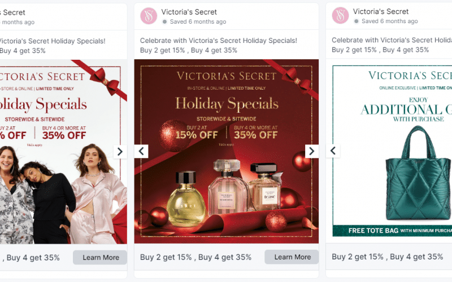The width and height of the screenshot is (452, 282).
Task: Advance to next slide on the perfume ad carousel
Action: point(311,151)
